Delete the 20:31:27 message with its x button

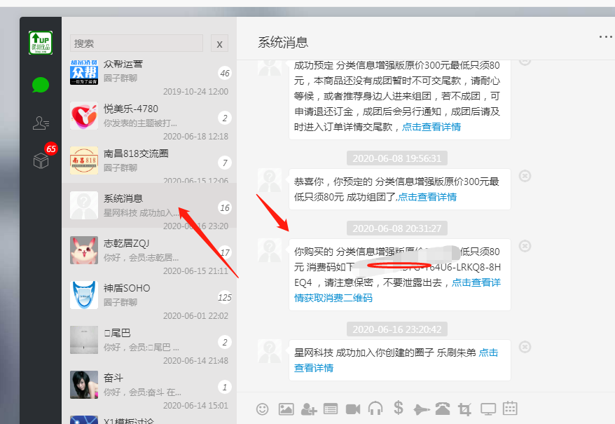tap(525, 246)
